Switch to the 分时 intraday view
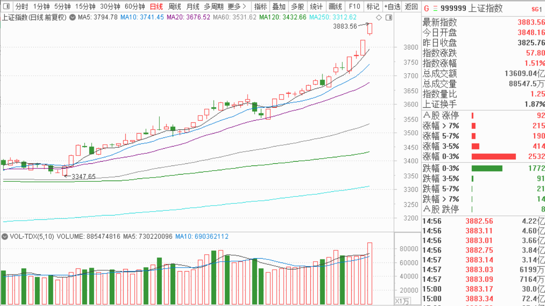This screenshot has width=545, height=306. (22, 6)
